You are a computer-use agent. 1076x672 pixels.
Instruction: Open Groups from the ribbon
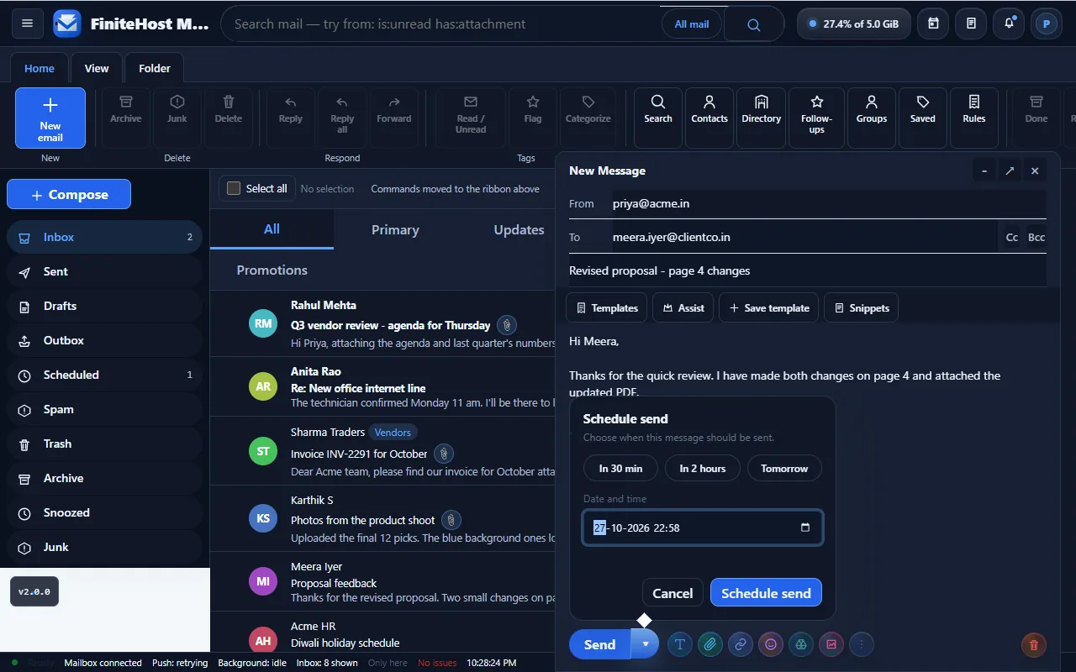pos(872,118)
